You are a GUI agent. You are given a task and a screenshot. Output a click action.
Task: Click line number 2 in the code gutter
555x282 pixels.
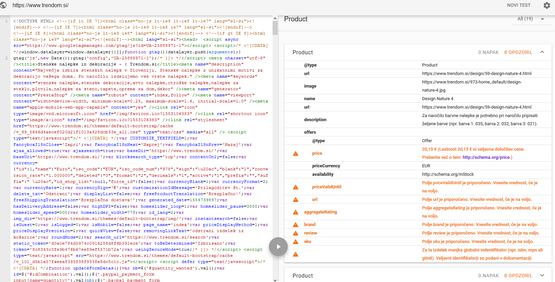(6, 58)
